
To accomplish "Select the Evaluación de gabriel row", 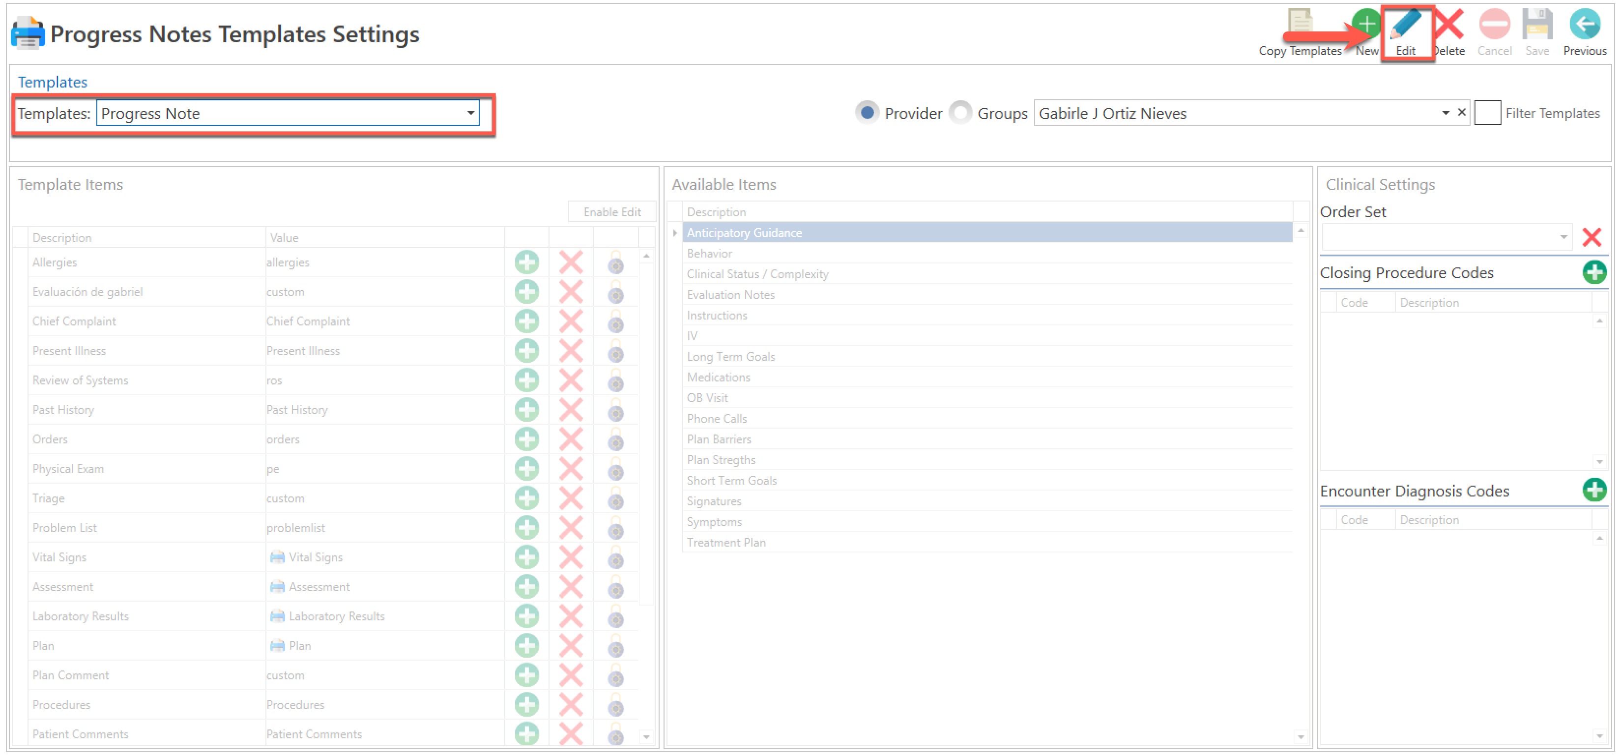I will click(x=334, y=292).
